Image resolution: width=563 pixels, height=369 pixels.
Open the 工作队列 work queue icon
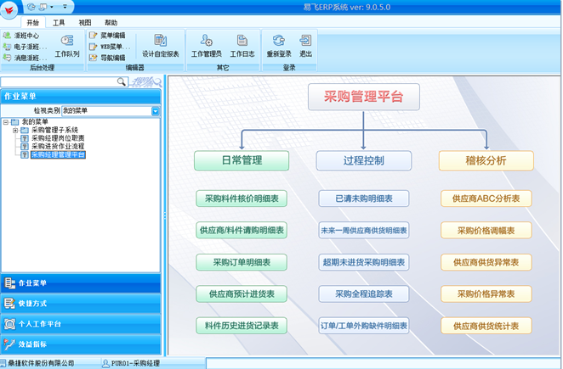coord(67,44)
